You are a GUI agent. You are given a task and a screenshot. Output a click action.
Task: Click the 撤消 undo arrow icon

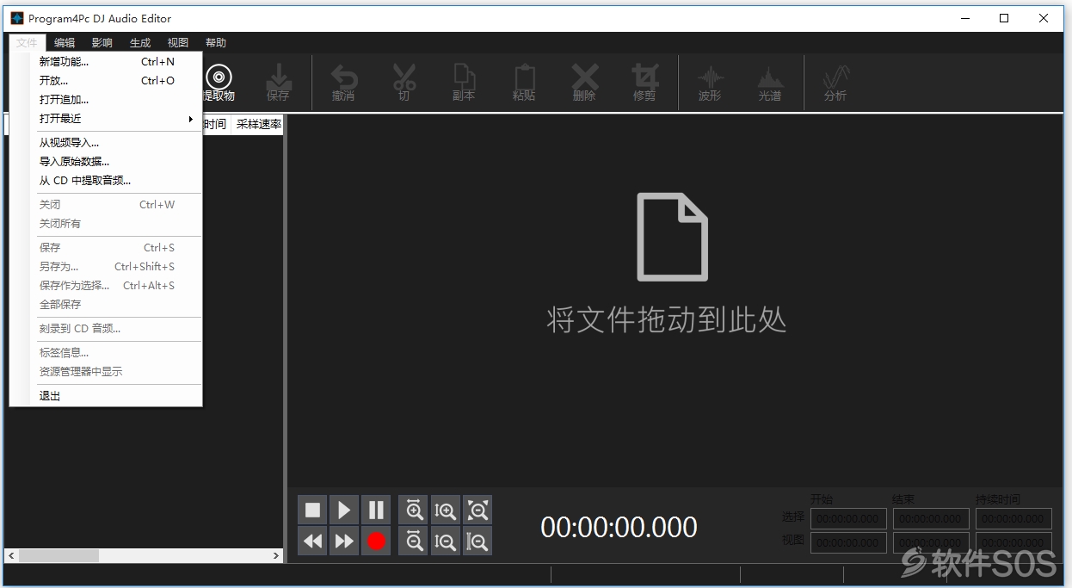[x=344, y=77]
